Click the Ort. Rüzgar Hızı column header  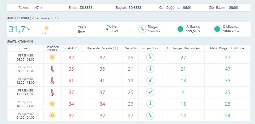tap(183, 48)
